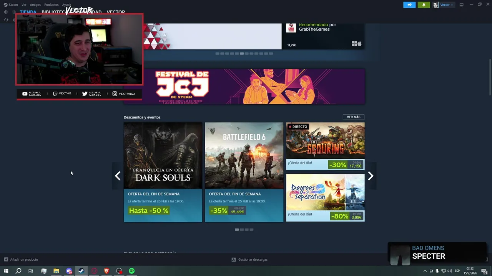
Task: Click the announcements megaphone icon
Action: [x=409, y=5]
